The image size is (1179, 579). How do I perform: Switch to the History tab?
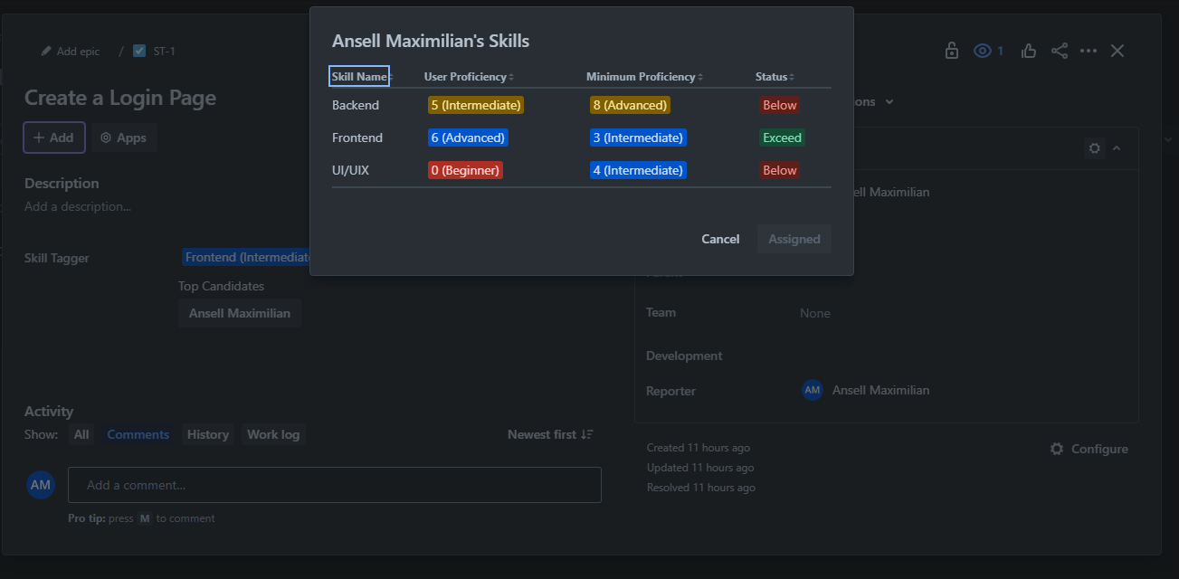point(207,433)
